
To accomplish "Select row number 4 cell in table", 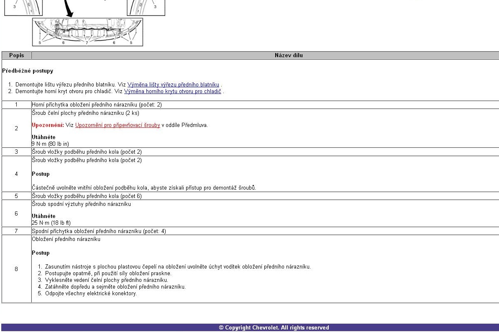I will click(16, 174).
